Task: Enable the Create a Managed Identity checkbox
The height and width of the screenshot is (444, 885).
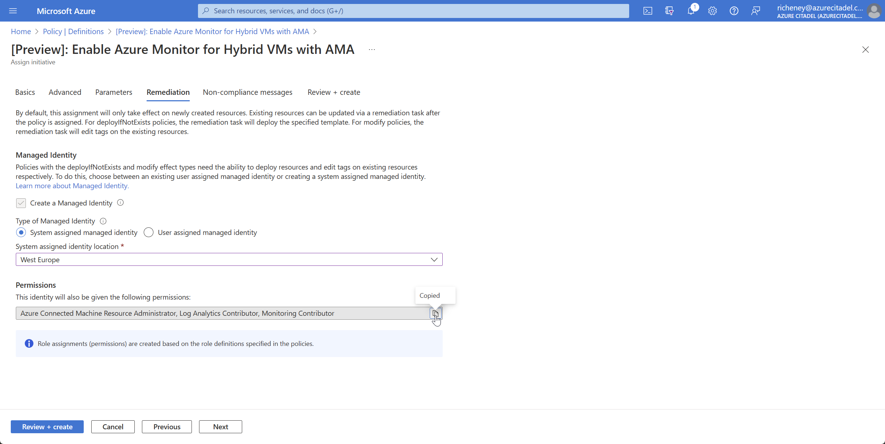Action: click(x=21, y=203)
